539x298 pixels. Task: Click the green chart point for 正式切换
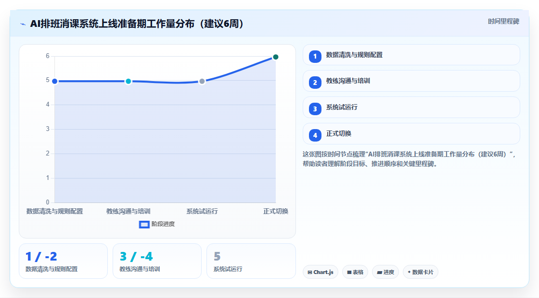click(x=276, y=57)
